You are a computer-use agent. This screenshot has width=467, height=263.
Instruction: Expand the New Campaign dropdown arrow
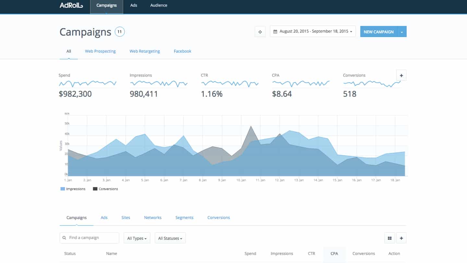402,32
